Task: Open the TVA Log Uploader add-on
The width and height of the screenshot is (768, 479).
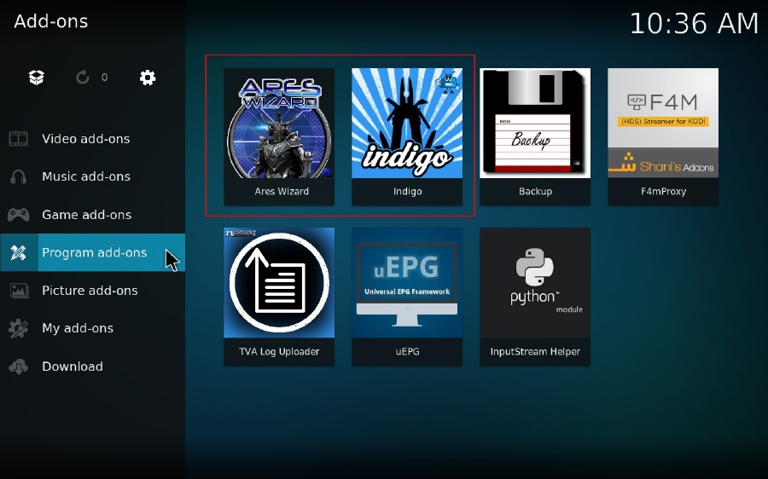Action: tap(279, 297)
